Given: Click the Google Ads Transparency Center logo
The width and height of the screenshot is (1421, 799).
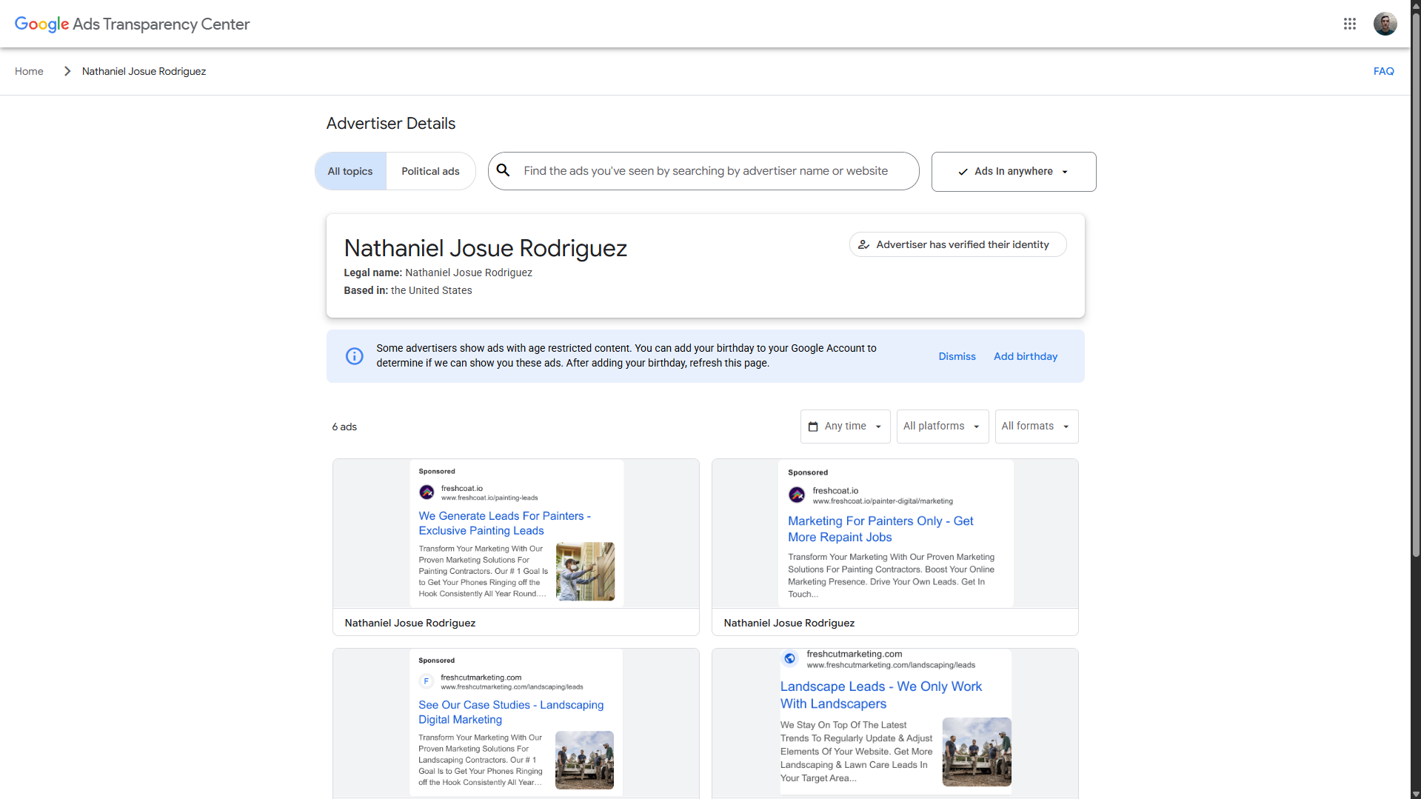Looking at the screenshot, I should coord(132,24).
